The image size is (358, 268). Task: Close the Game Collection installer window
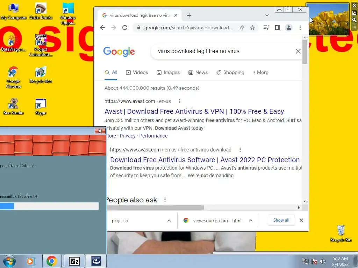(100, 131)
